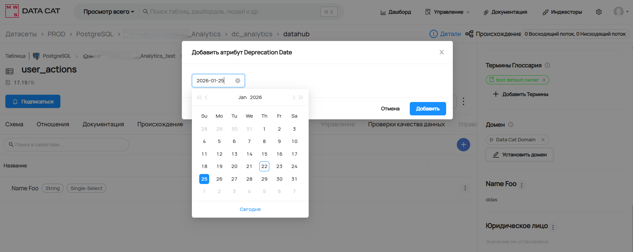Switch to the Схема tab
This screenshot has width=633, height=252.
coord(14,124)
